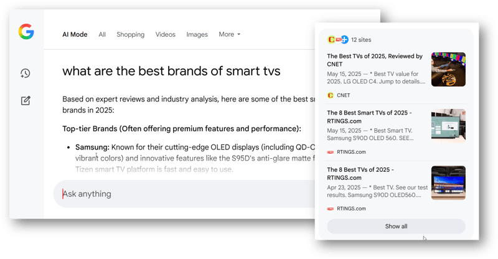Click the RTINGS favicon below Best Smart TVs result
The height and width of the screenshot is (259, 498).
pyautogui.click(x=331, y=152)
